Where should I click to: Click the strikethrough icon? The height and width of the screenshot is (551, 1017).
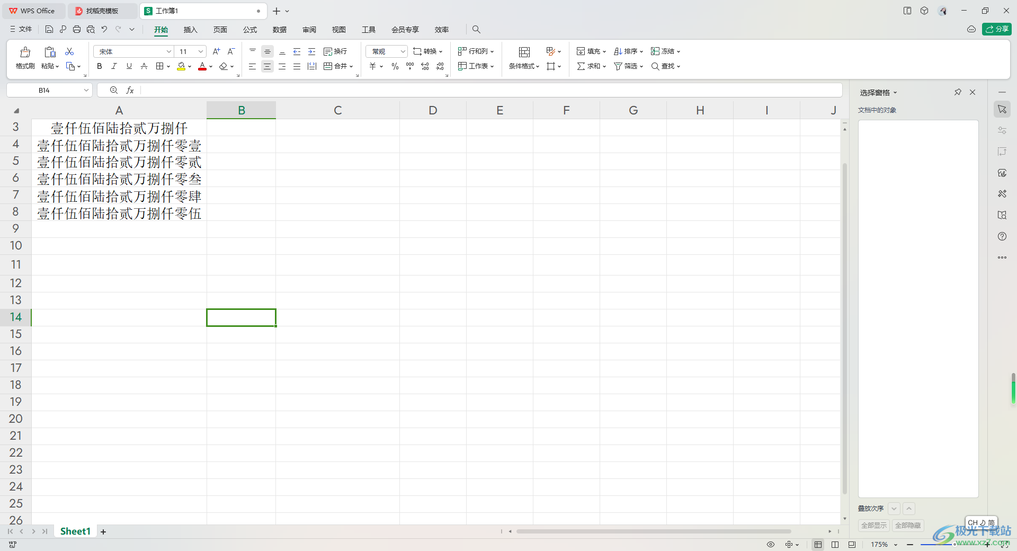(144, 66)
